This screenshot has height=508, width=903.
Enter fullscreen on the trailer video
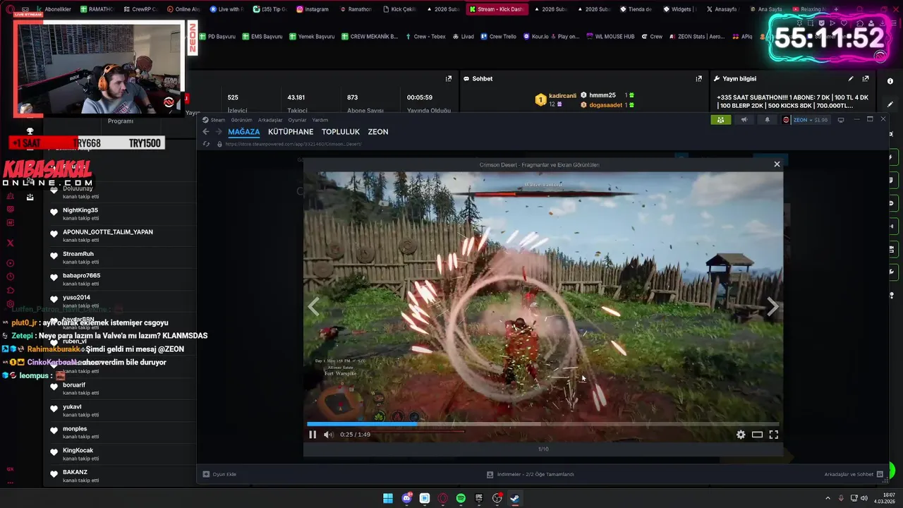click(773, 435)
